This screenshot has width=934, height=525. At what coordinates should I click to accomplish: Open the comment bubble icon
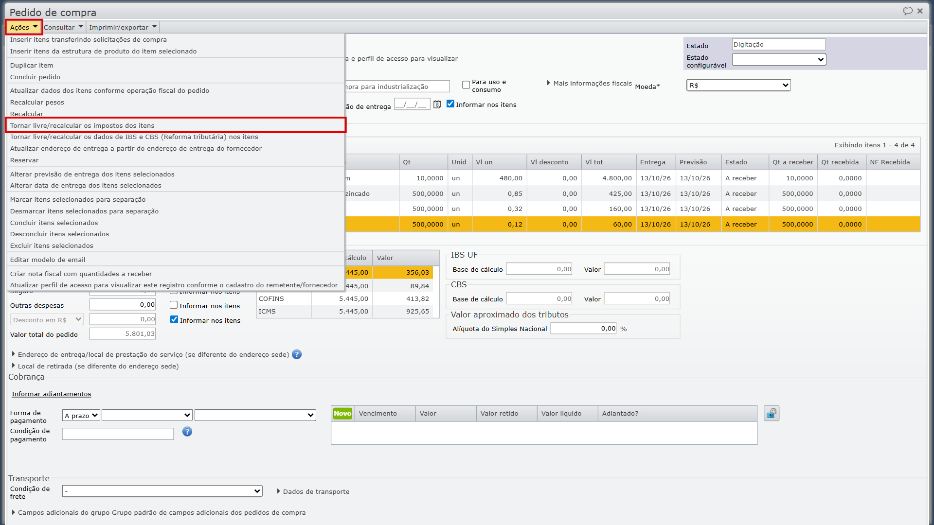(x=907, y=11)
